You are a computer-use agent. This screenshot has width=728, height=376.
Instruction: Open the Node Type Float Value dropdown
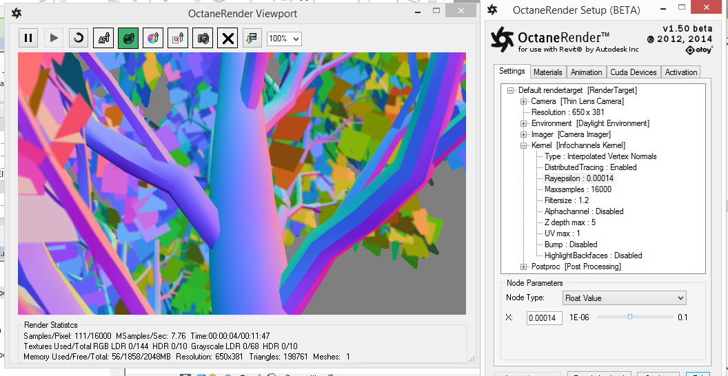click(x=624, y=298)
